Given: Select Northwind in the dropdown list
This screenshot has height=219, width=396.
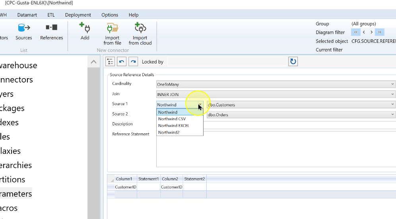Looking at the screenshot, I should pos(180,112).
